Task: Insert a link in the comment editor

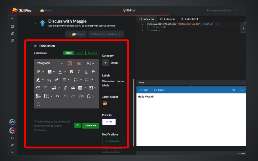Action: pyautogui.click(x=66, y=88)
